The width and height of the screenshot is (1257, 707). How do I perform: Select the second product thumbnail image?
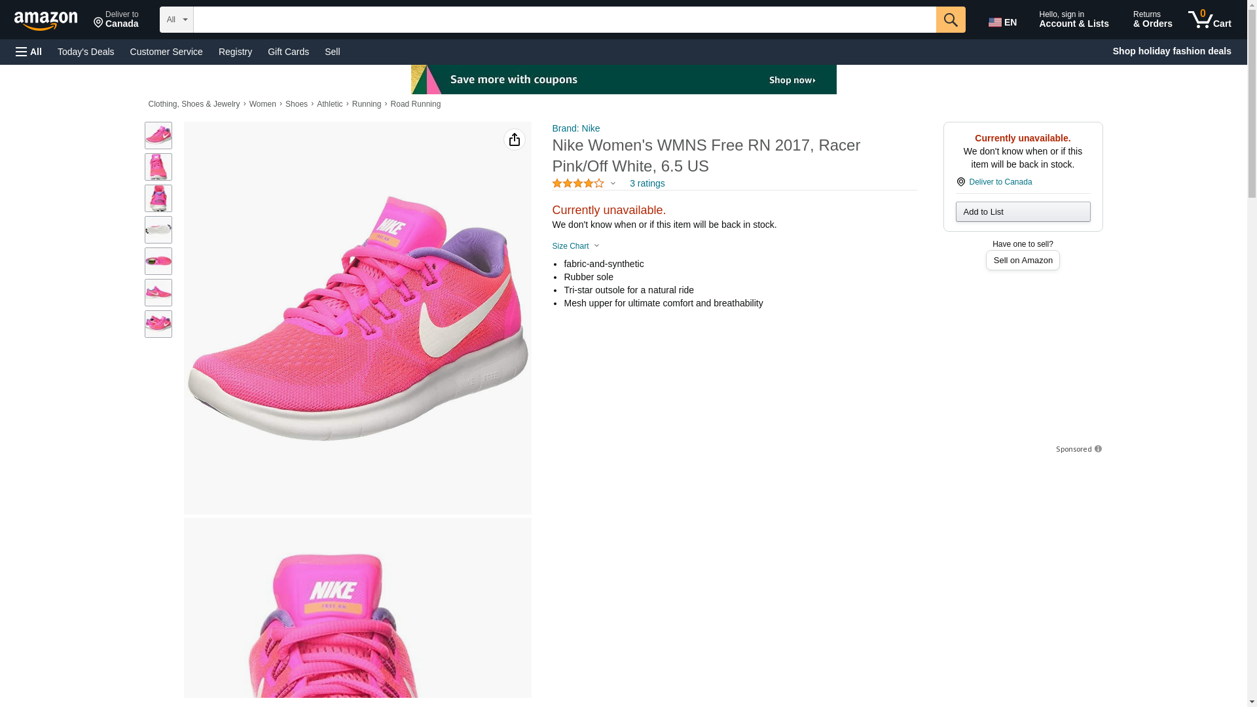click(x=158, y=167)
